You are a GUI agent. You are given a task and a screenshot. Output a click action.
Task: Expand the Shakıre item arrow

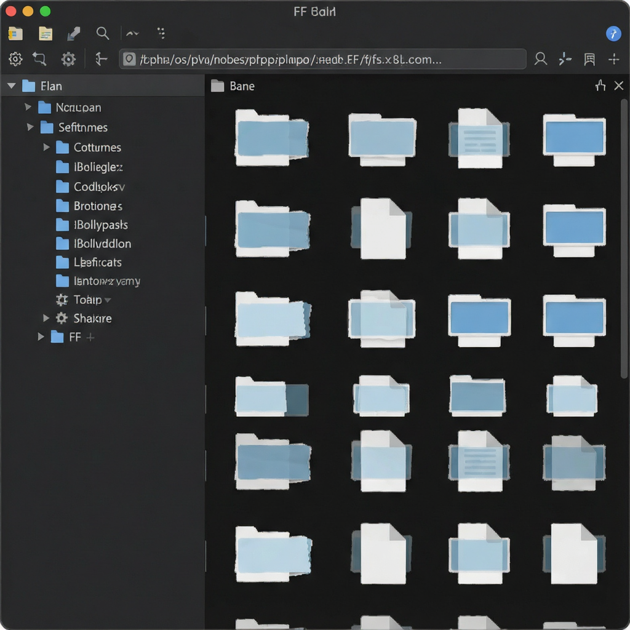coord(46,318)
